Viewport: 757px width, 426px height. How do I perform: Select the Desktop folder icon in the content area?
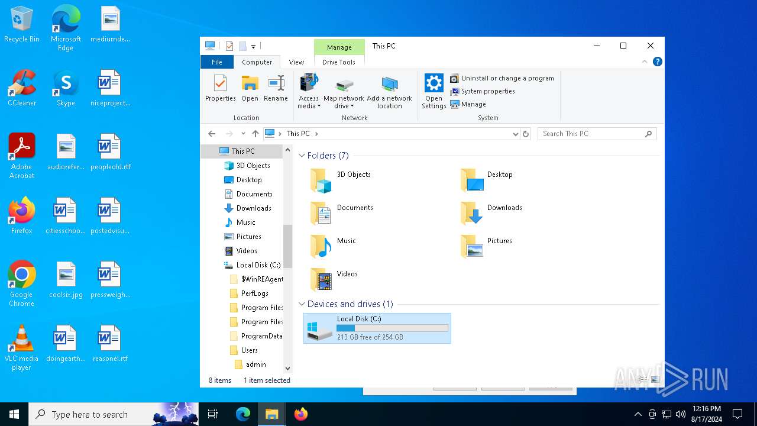pyautogui.click(x=472, y=180)
